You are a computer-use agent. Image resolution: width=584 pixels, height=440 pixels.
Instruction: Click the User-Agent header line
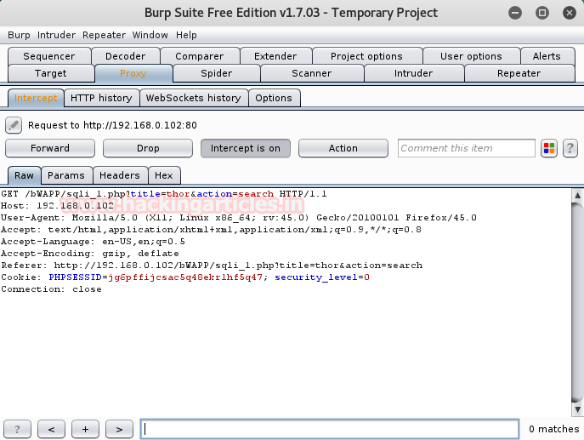pos(239,218)
